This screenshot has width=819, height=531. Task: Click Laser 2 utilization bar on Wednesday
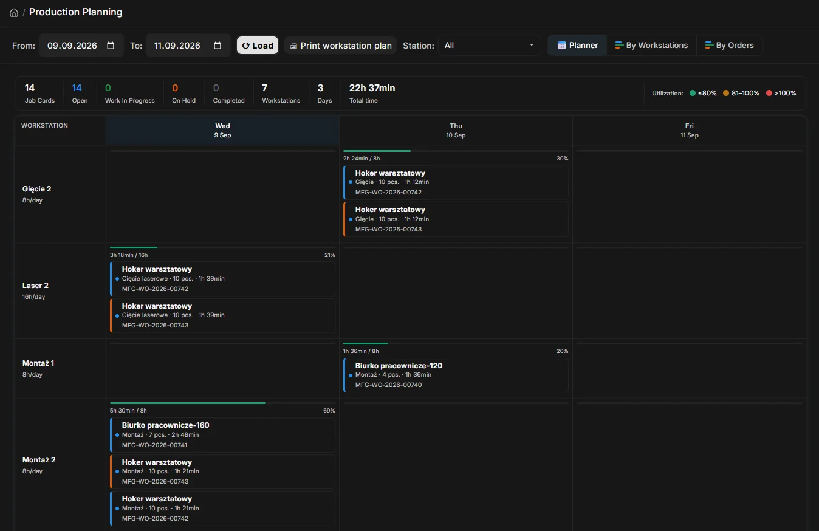coord(222,247)
